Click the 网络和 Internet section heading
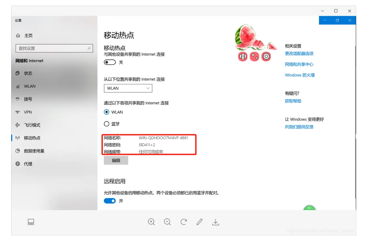Image resolution: width=391 pixels, height=238 pixels. pyautogui.click(x=29, y=60)
